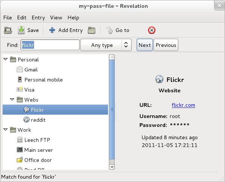Click the Visa credit card icon
This screenshot has width=225, height=182.
tap(20, 90)
